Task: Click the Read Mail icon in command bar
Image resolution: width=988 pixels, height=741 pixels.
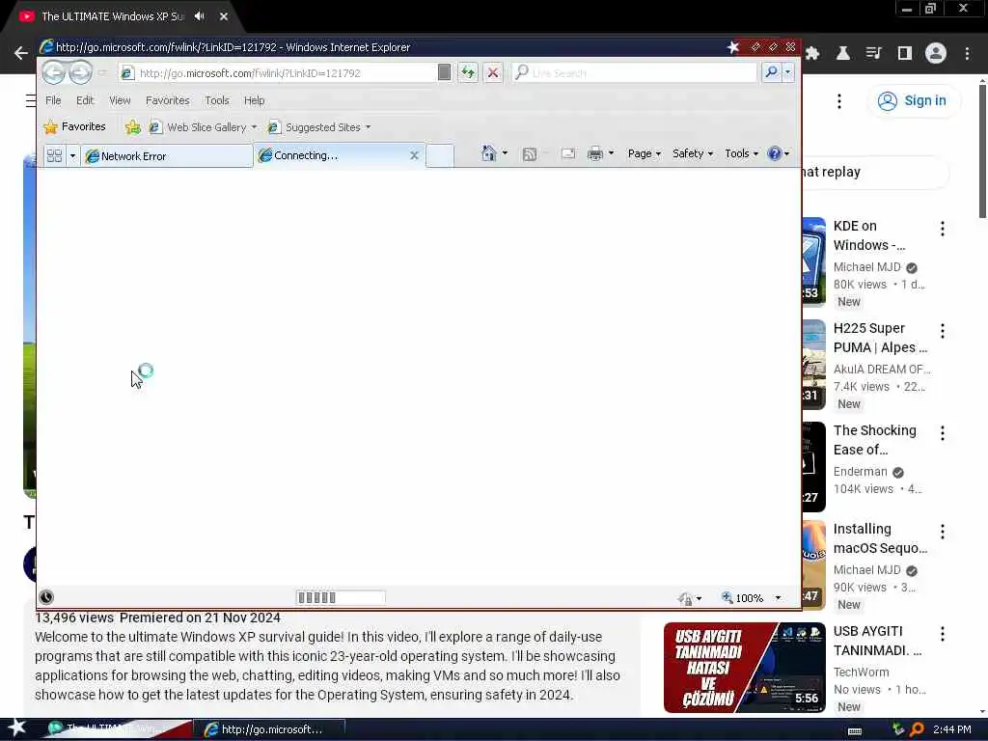Action: [567, 153]
